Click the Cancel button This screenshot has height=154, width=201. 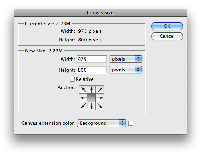point(167,36)
